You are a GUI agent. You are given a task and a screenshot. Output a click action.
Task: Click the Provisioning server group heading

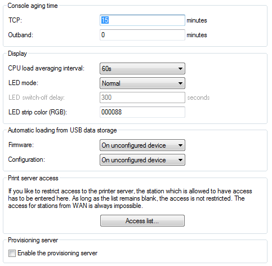coord(33,240)
